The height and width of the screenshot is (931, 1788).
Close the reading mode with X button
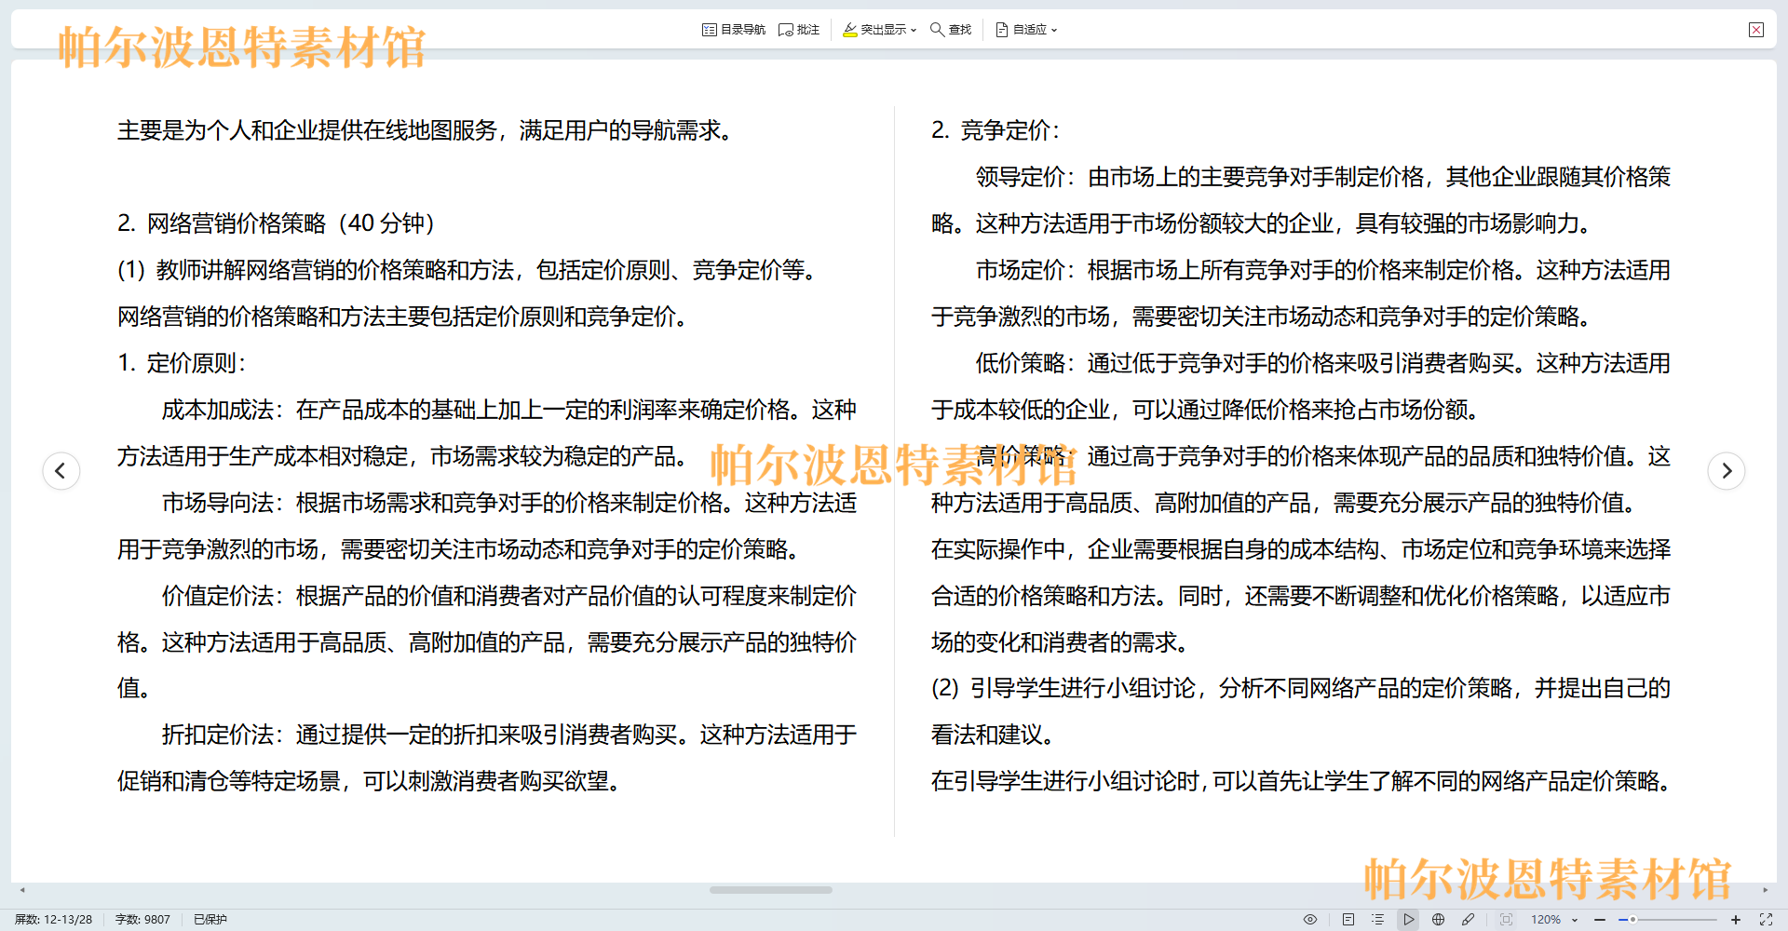click(x=1756, y=30)
